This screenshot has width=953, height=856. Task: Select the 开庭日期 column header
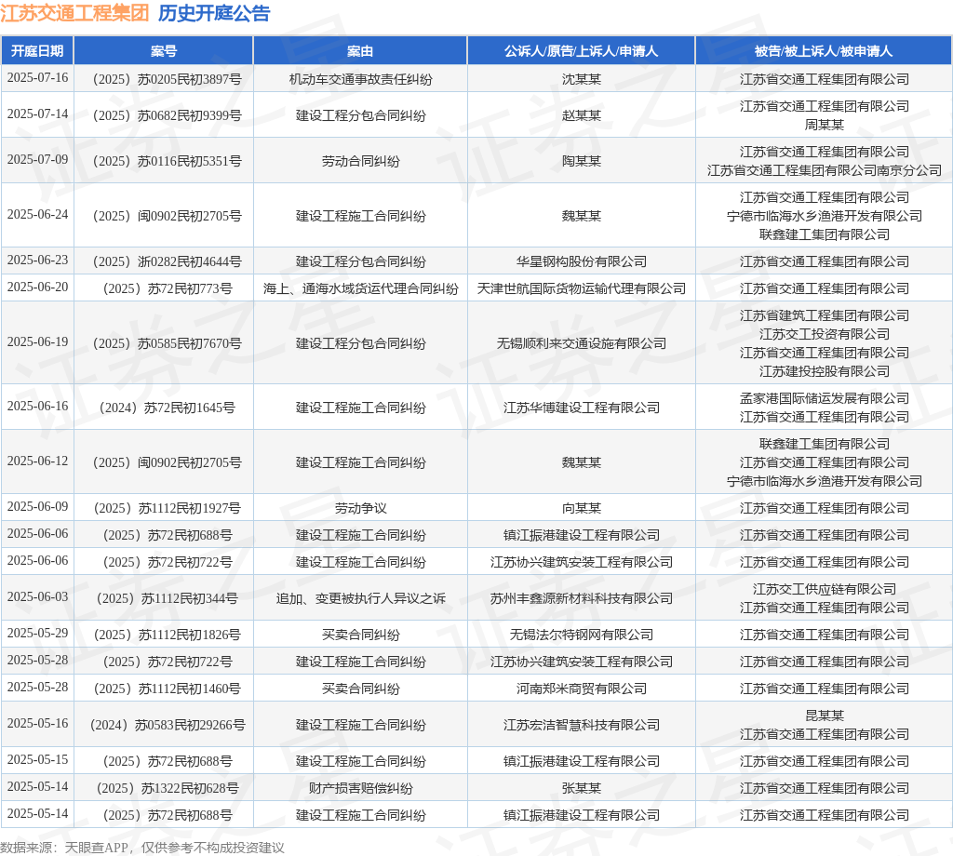[37, 51]
